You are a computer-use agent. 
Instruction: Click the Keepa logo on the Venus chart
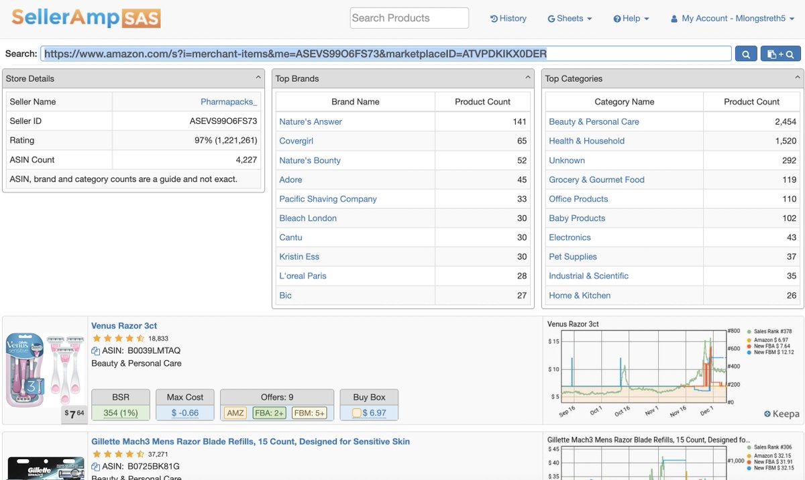[x=782, y=414]
